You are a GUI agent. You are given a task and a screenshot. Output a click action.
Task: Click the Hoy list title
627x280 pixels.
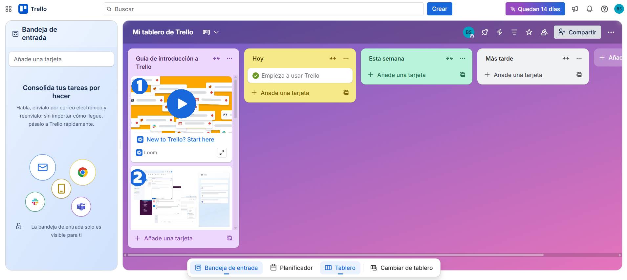coord(258,59)
